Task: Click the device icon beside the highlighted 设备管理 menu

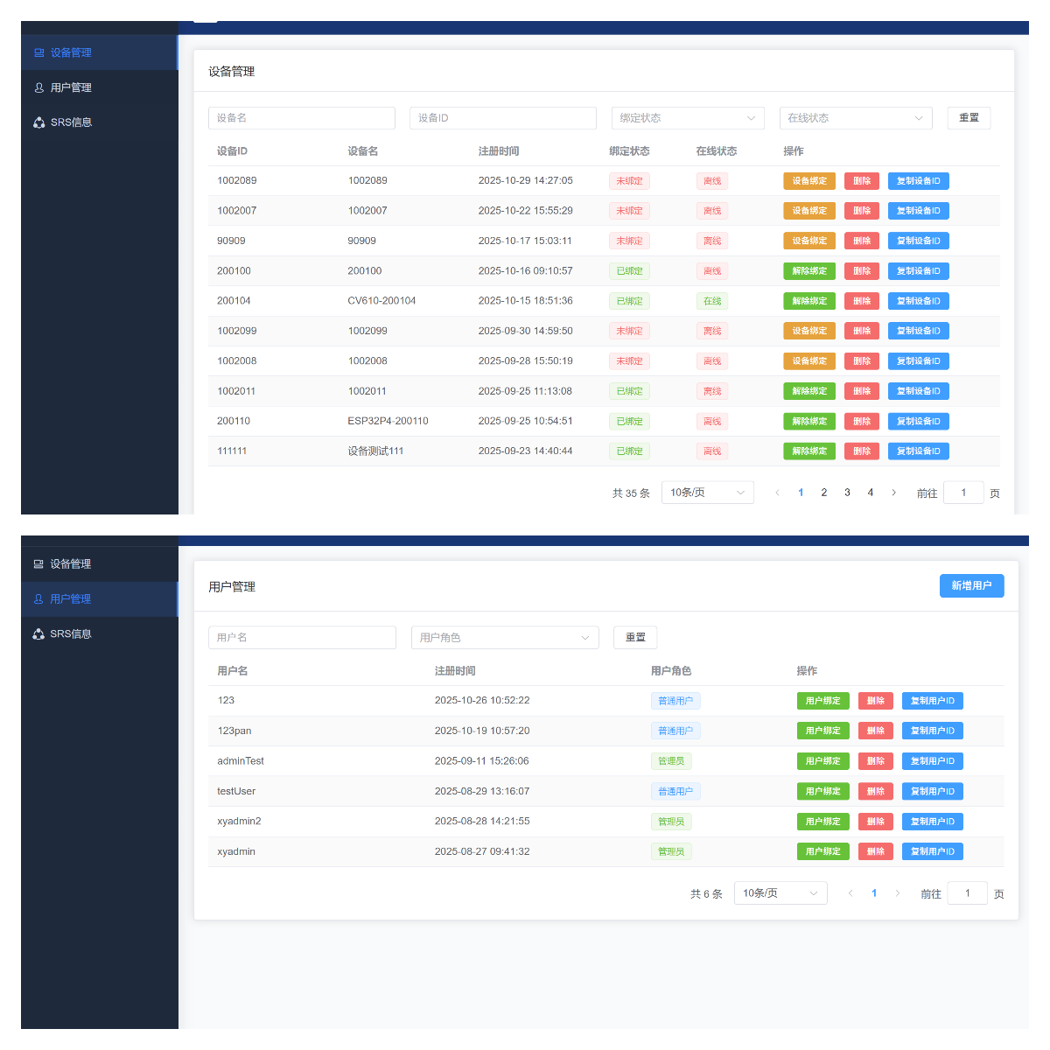Action: 39,52
